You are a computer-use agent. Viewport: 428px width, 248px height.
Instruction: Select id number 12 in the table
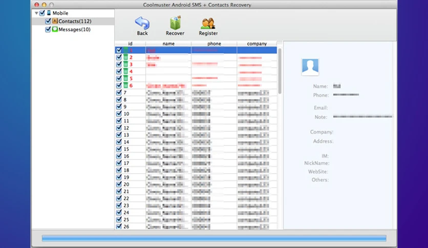pos(126,128)
